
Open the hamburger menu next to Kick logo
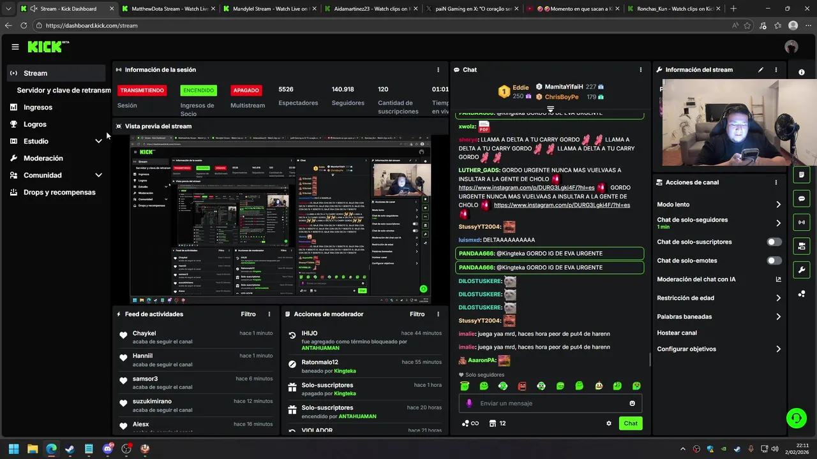tap(15, 47)
